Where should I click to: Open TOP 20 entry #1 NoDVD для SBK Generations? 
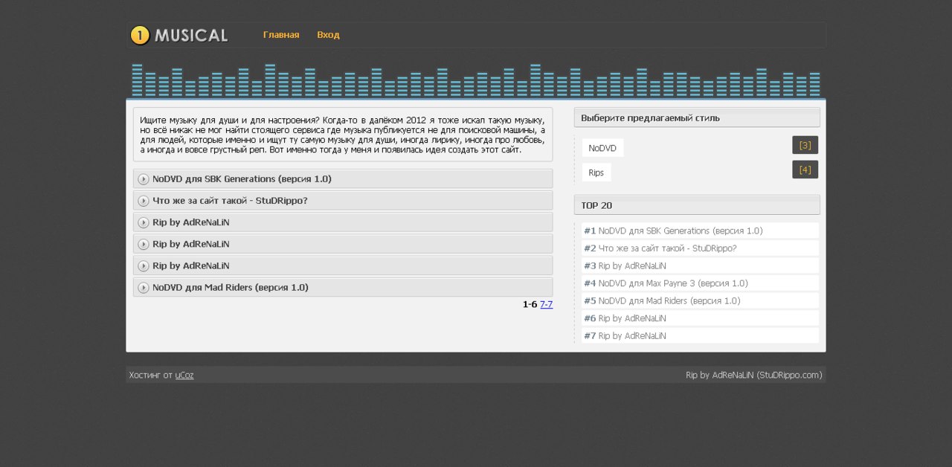680,231
